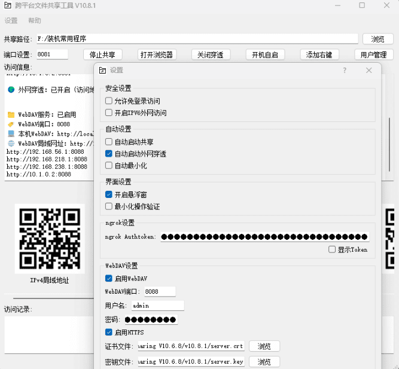Click 停止共享 button
Image resolution: width=399 pixels, height=369 pixels.
pos(102,54)
